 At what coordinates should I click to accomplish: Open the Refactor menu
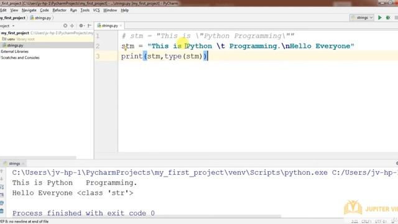click(59, 10)
